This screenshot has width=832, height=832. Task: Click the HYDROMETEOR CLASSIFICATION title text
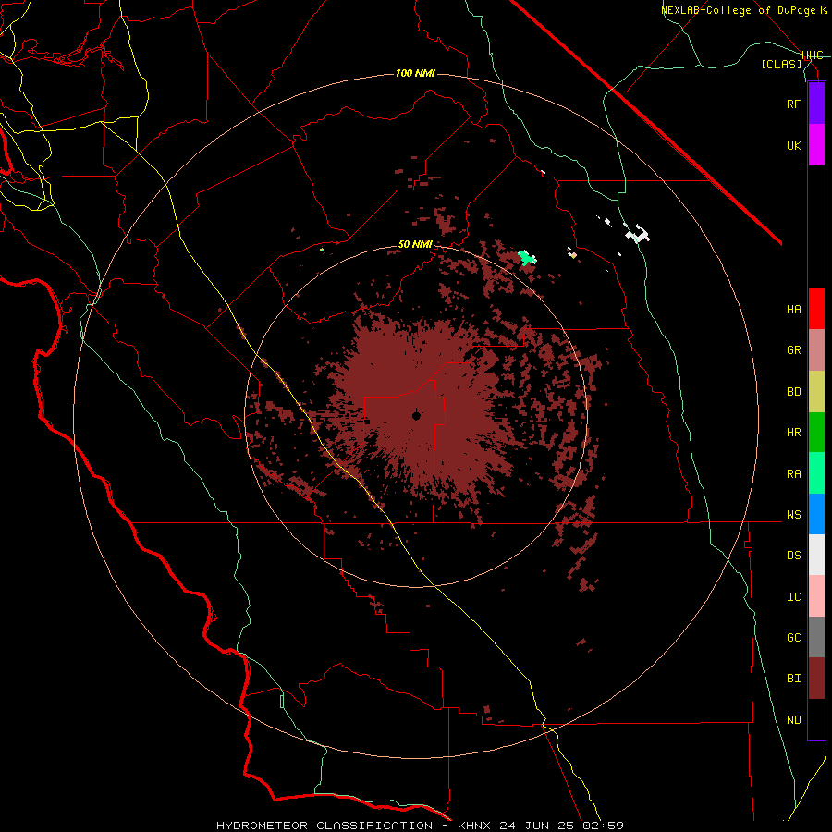tap(324, 826)
